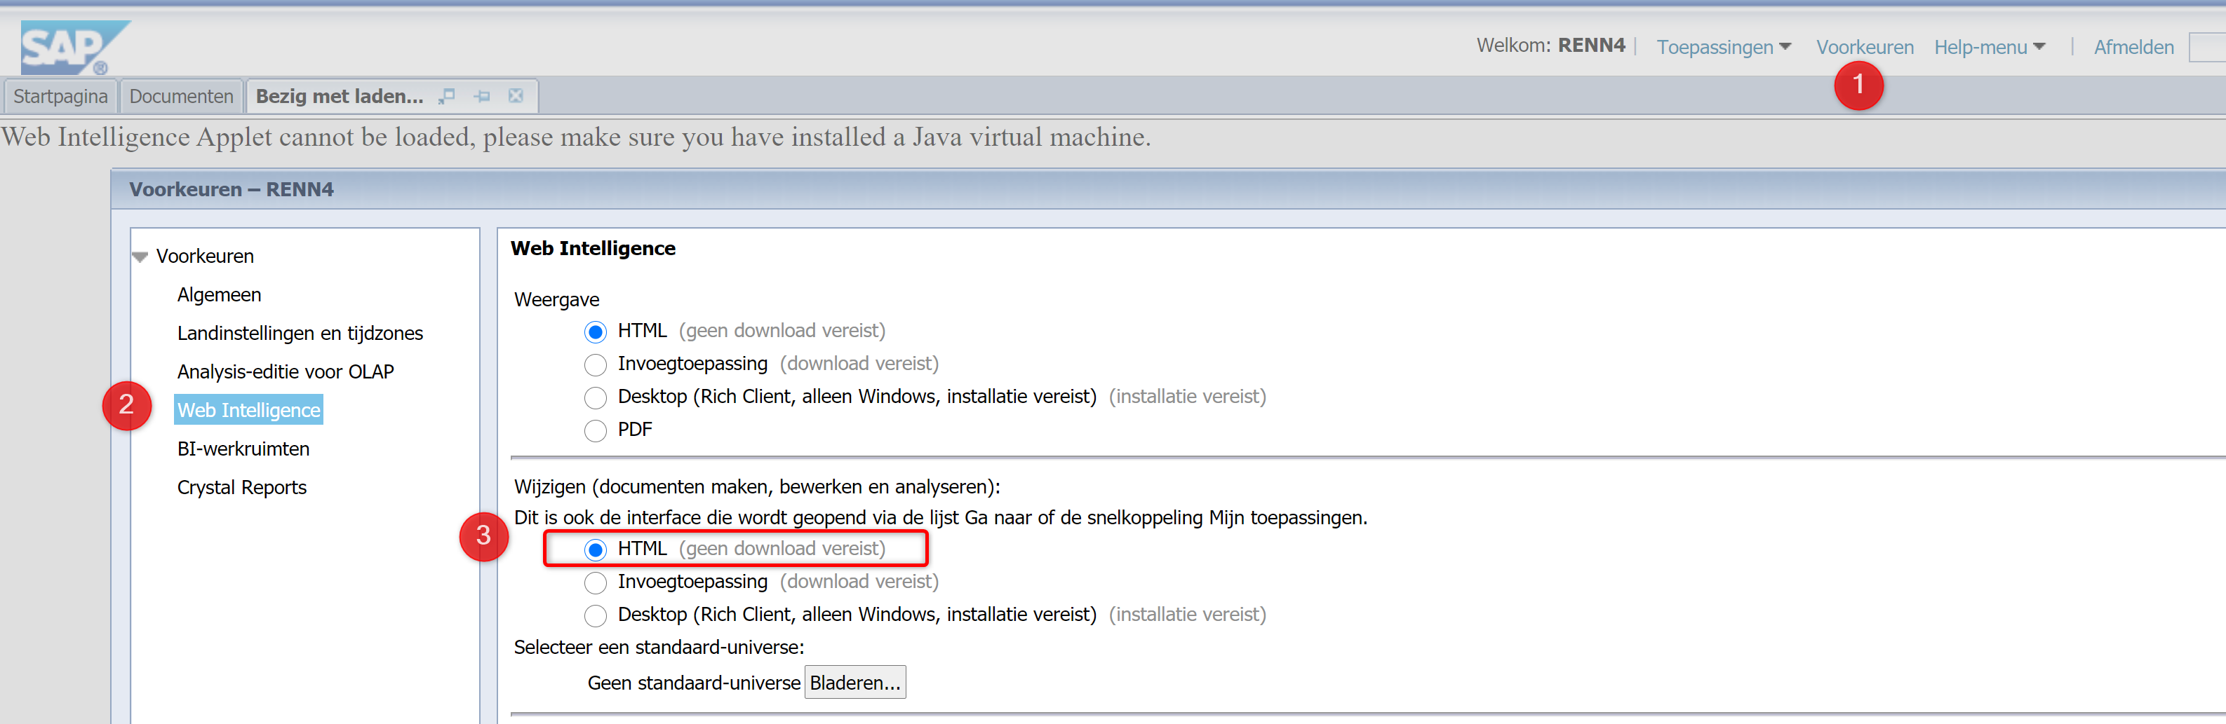Open the Toepassingen dropdown
Image resolution: width=2226 pixels, height=724 pixels.
point(1724,48)
